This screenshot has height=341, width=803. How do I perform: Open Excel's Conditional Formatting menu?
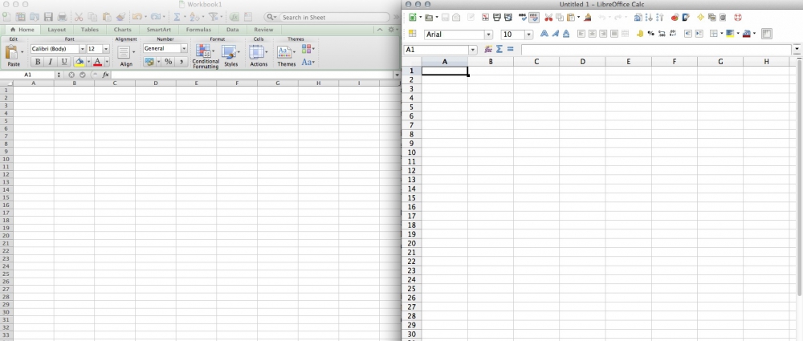tap(206, 55)
